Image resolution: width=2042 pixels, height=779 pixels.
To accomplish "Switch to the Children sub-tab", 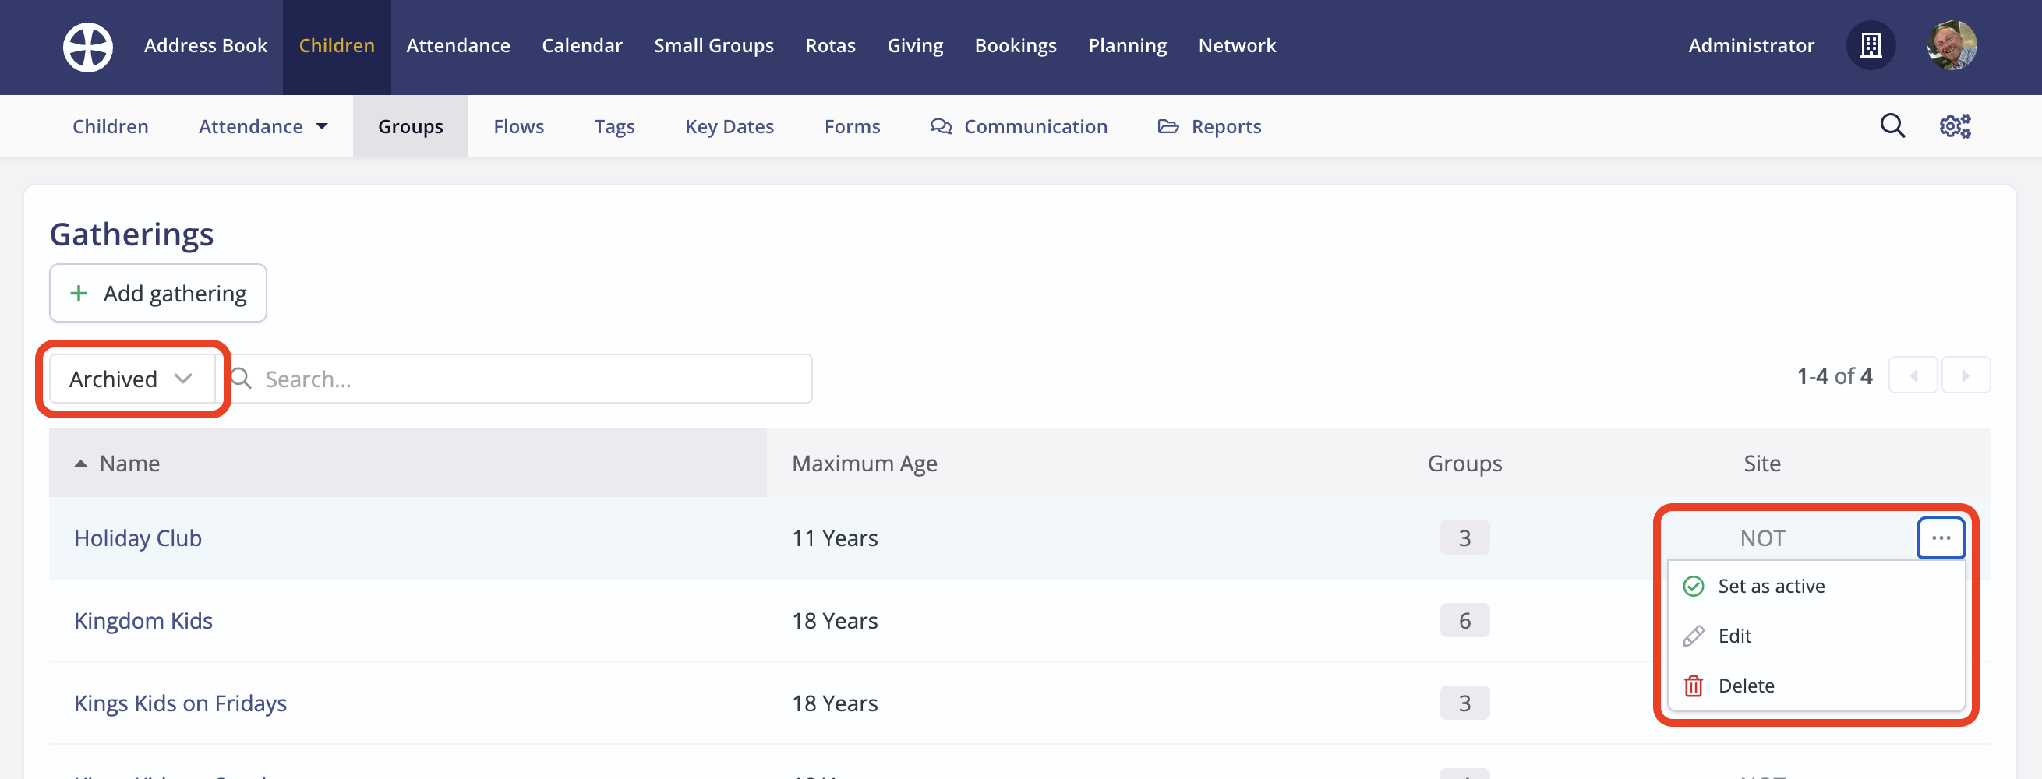I will point(110,127).
